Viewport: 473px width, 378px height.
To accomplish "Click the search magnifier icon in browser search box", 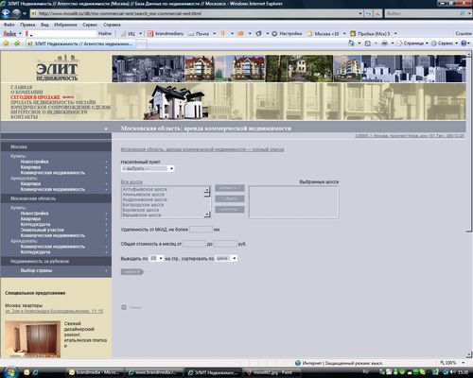I will (462, 13).
